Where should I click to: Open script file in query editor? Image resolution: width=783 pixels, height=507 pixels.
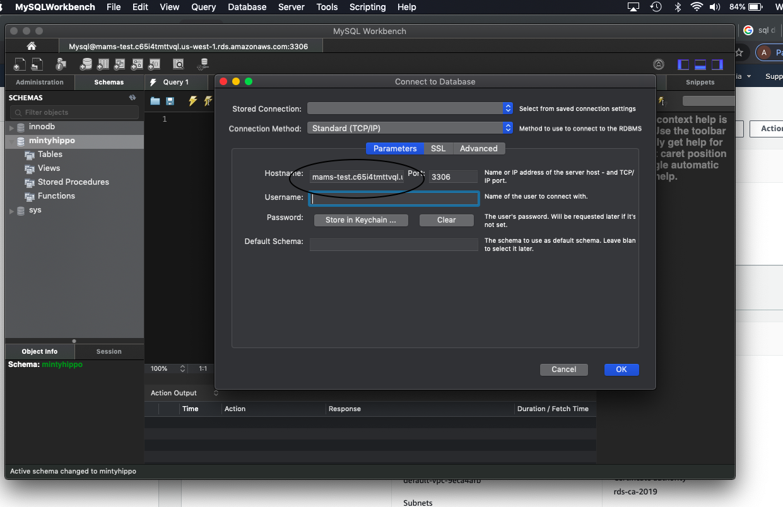click(155, 101)
